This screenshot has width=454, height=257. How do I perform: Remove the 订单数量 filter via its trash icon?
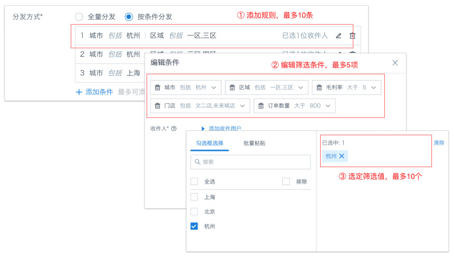coord(261,106)
